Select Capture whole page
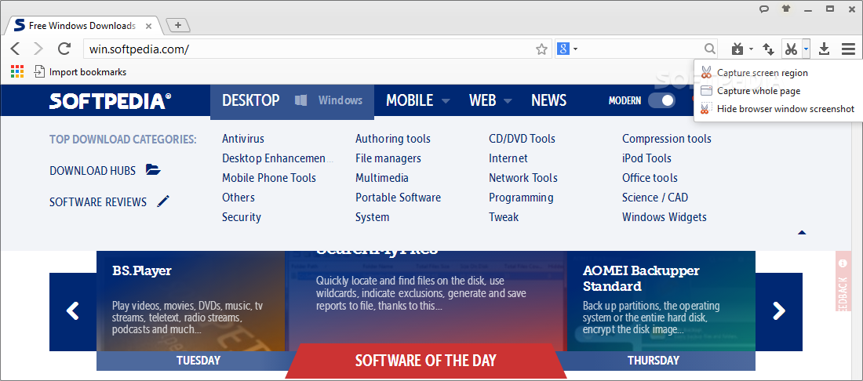863x381 pixels. click(x=779, y=91)
